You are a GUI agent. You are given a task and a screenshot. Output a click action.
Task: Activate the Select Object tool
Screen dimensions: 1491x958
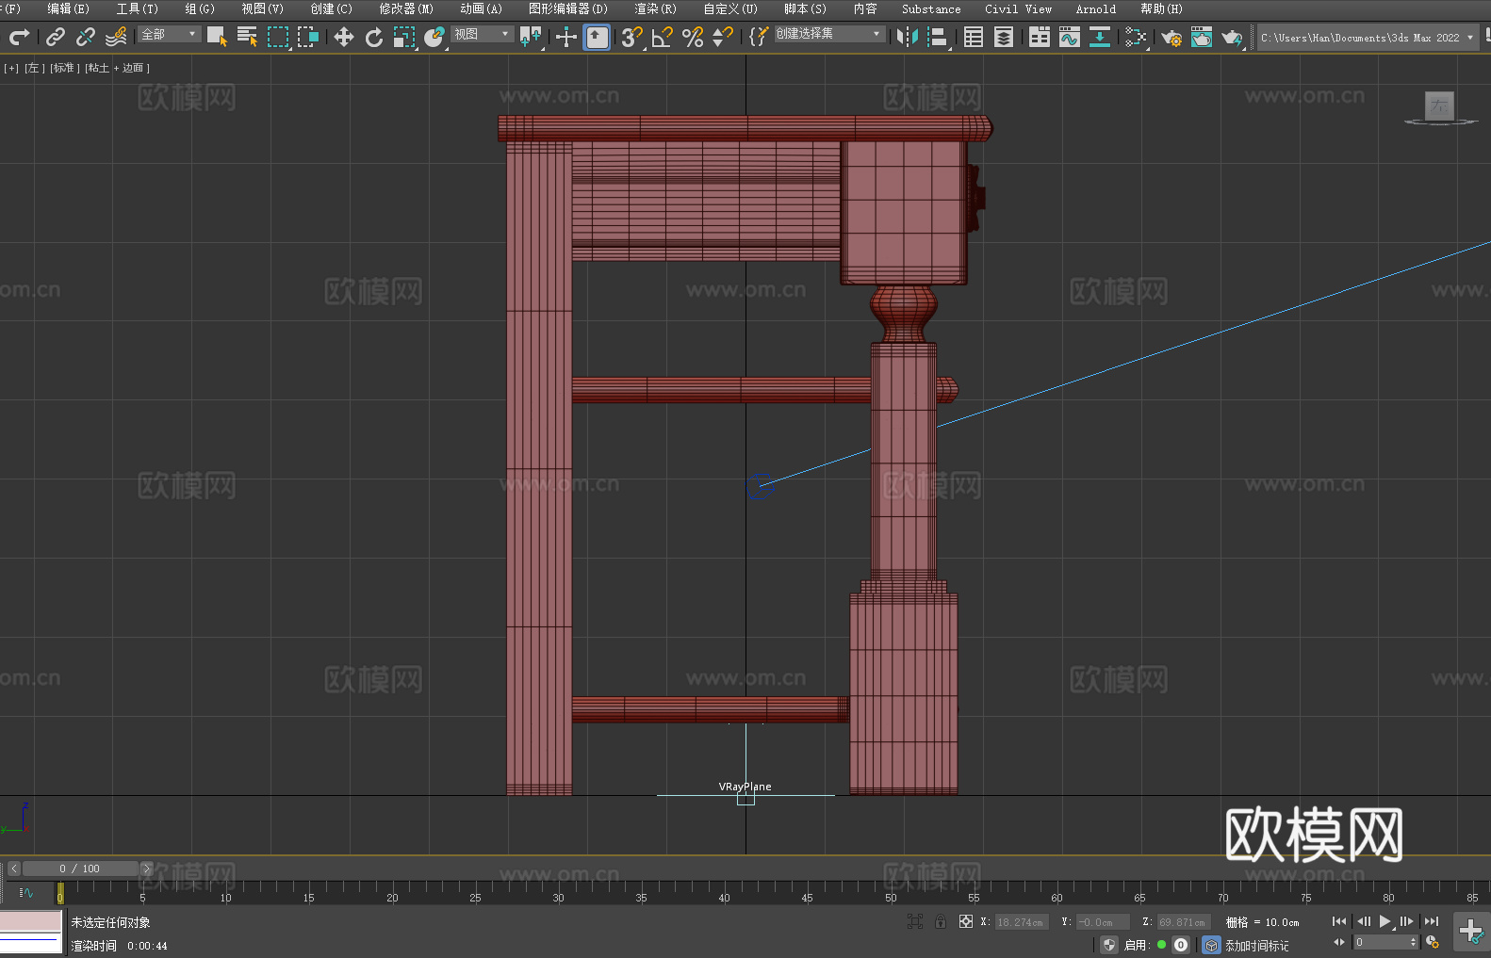point(217,37)
